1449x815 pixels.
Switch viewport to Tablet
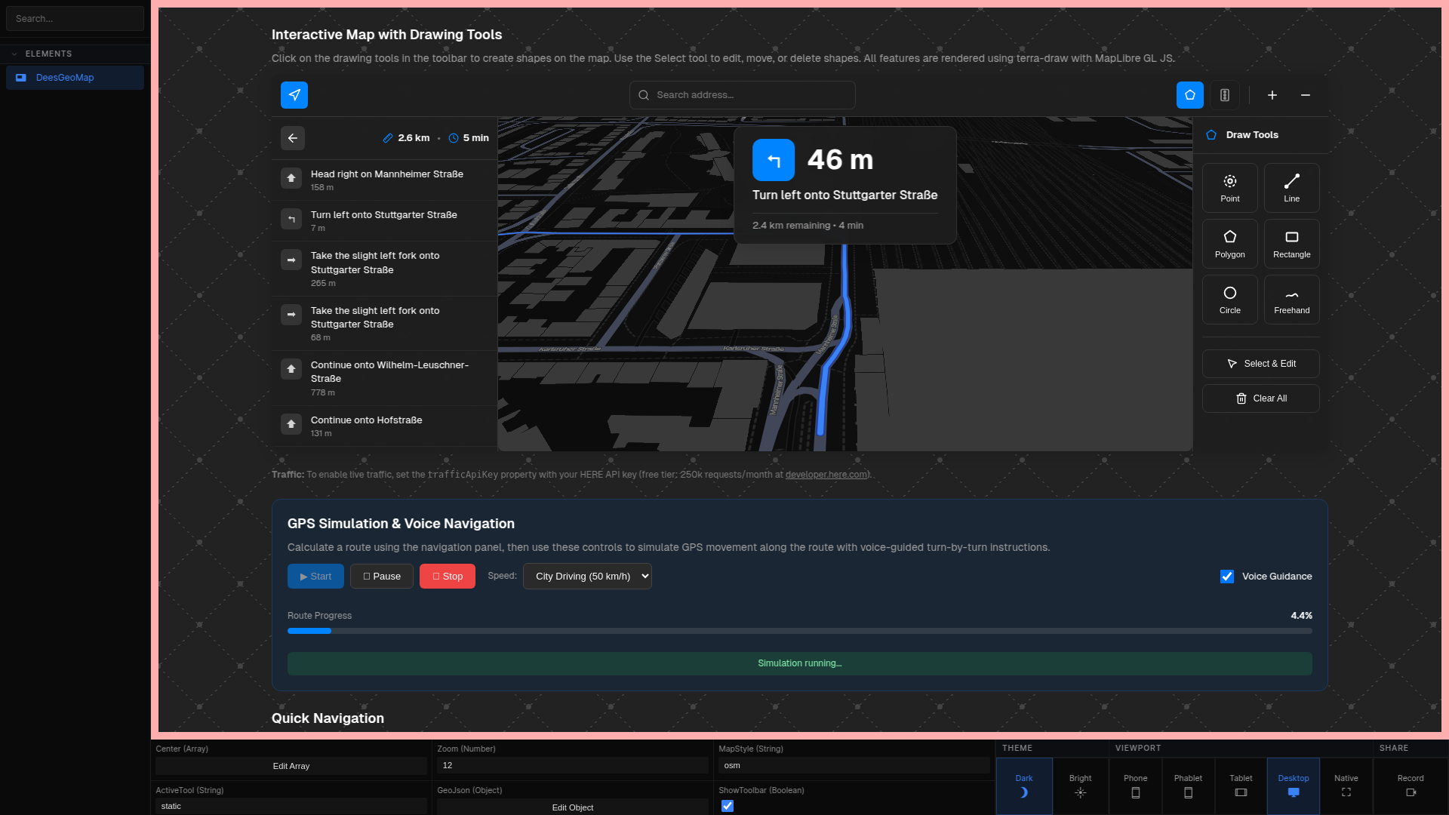tap(1241, 786)
